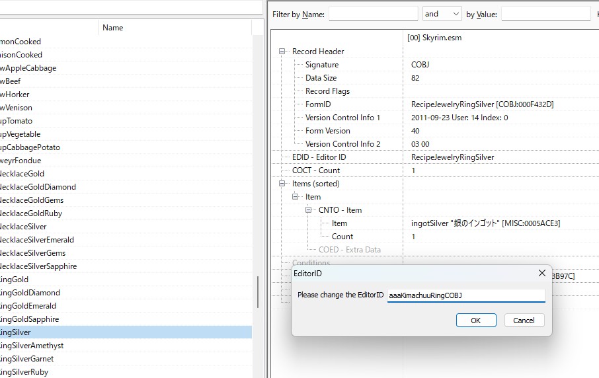Focus the Filter by Name field
Screen dimensions: 599x378
[373, 14]
